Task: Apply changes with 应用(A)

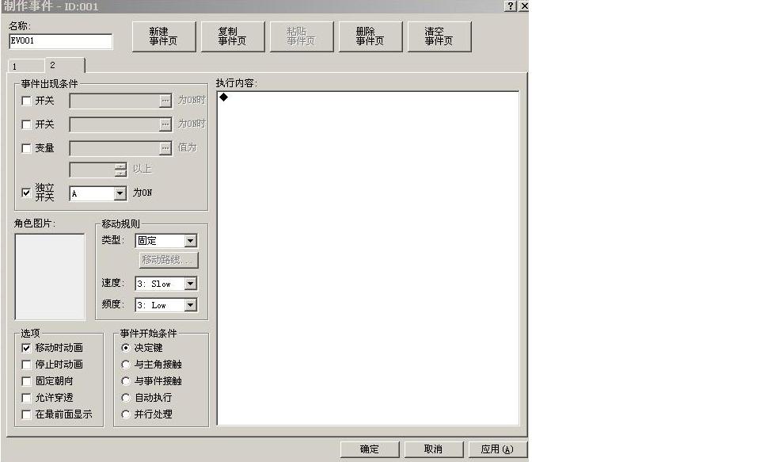Action: tap(497, 449)
